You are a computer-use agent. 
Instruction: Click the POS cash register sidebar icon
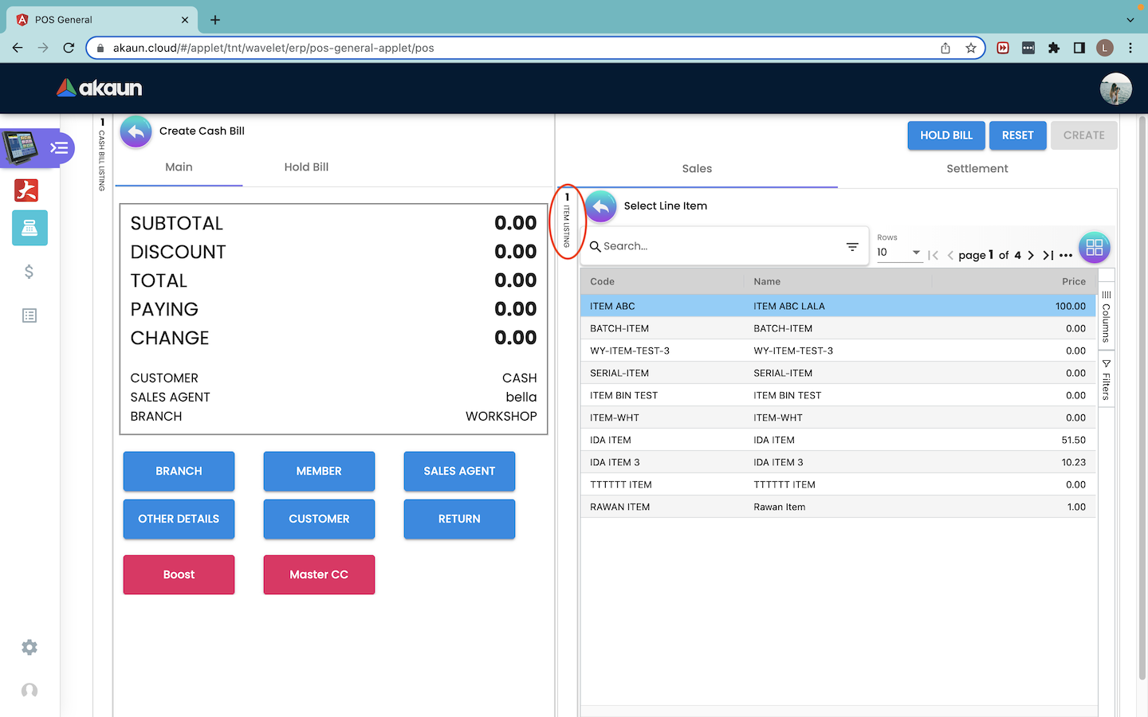tap(29, 229)
